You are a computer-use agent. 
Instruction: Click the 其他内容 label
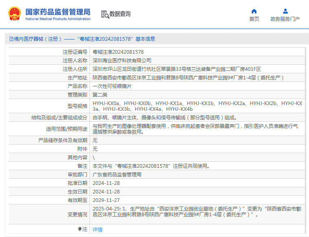point(77,158)
